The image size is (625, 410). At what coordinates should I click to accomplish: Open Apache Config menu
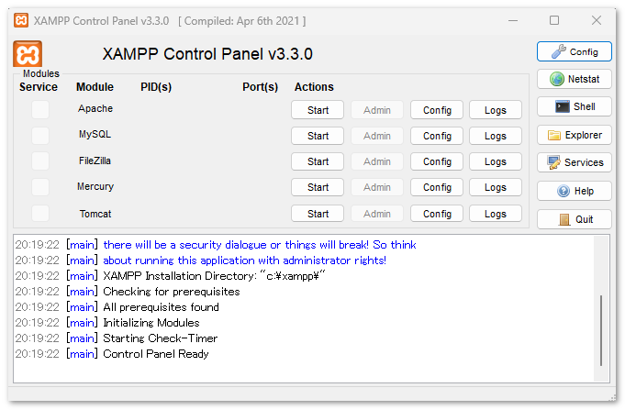[x=437, y=110]
